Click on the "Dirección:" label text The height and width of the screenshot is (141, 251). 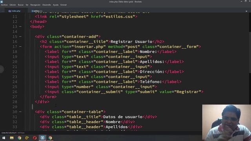[x=152, y=72]
